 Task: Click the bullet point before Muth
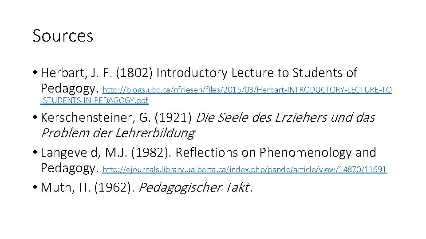[35, 188]
